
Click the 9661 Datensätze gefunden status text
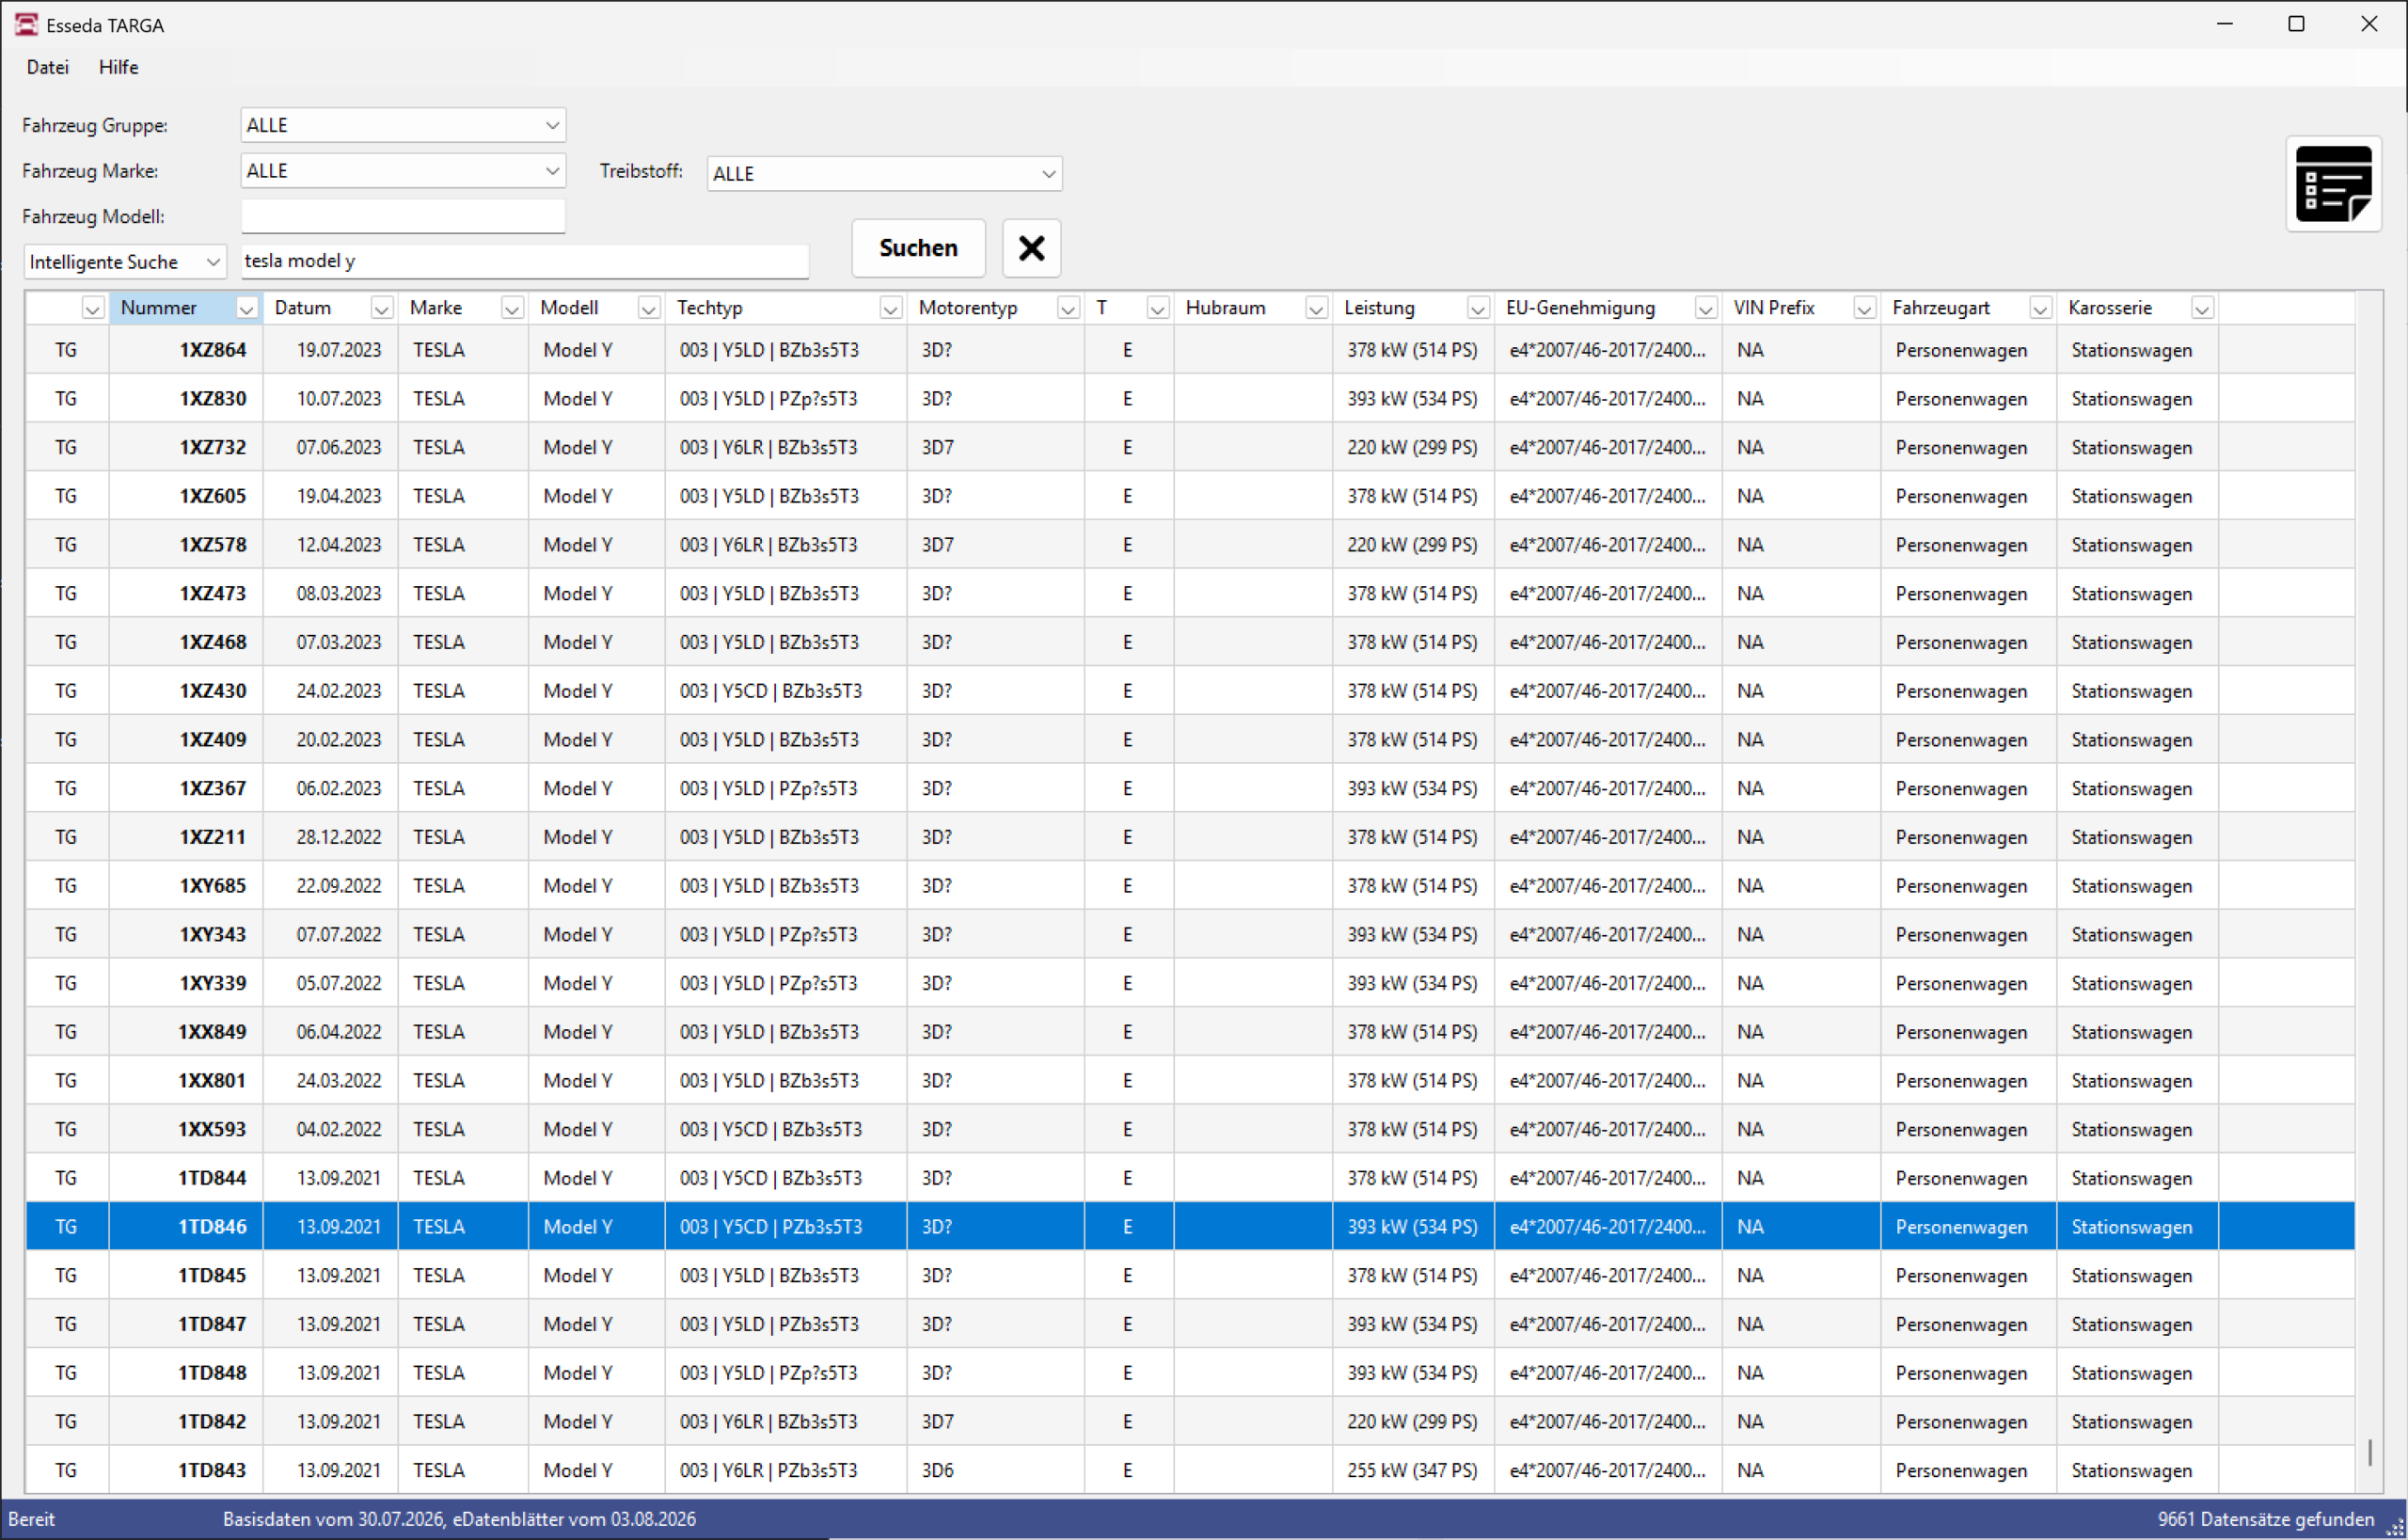click(2265, 1519)
